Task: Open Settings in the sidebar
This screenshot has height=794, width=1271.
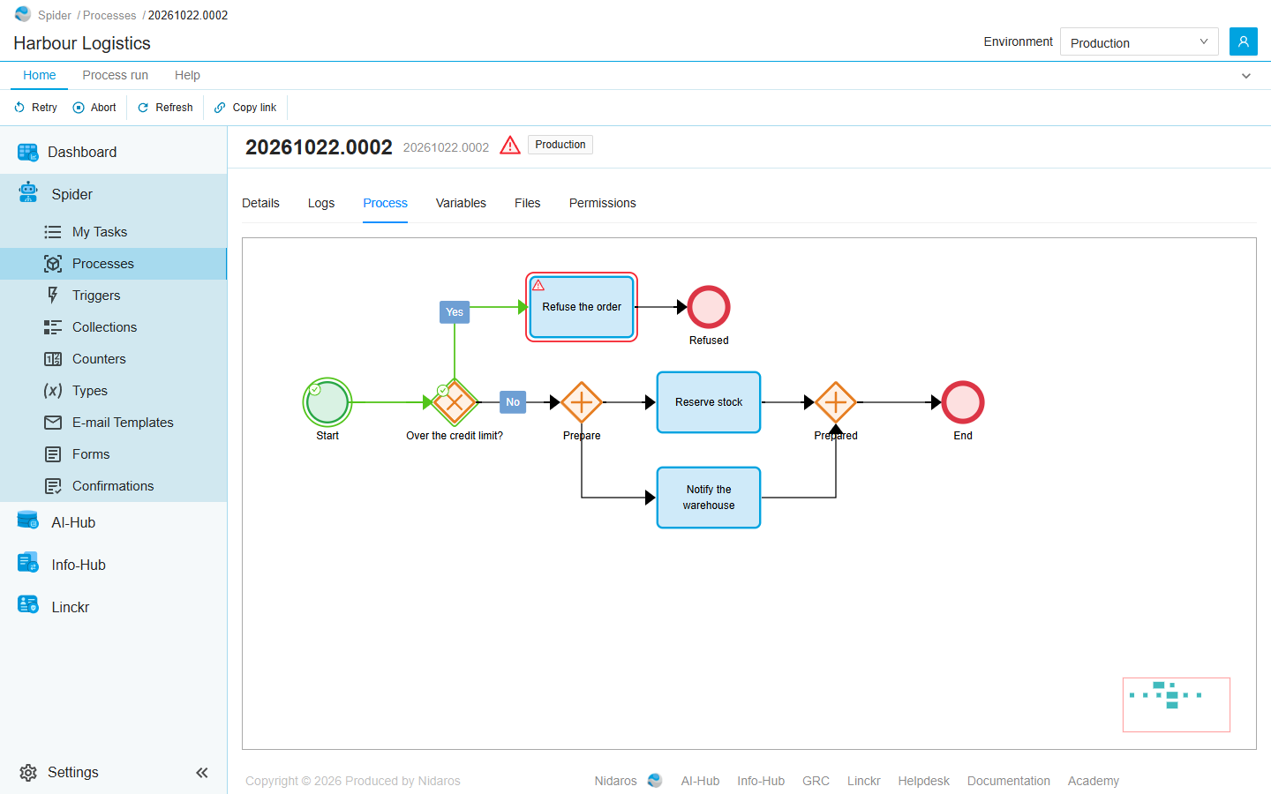Action: click(59, 773)
